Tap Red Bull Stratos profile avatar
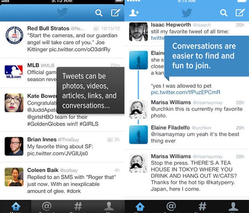Viewport: 249px width, 213px height. click(14, 35)
